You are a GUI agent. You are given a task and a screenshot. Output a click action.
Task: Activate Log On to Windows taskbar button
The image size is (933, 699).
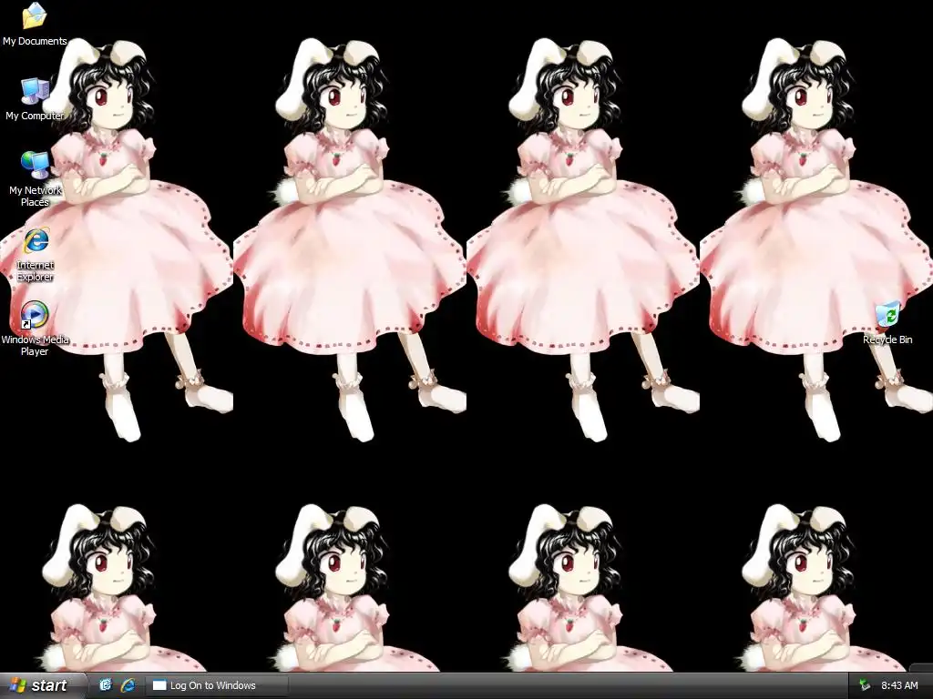[217, 685]
